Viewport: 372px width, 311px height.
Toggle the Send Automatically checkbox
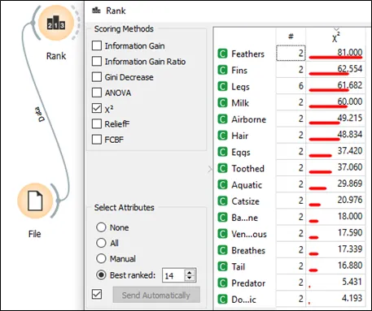point(97,295)
